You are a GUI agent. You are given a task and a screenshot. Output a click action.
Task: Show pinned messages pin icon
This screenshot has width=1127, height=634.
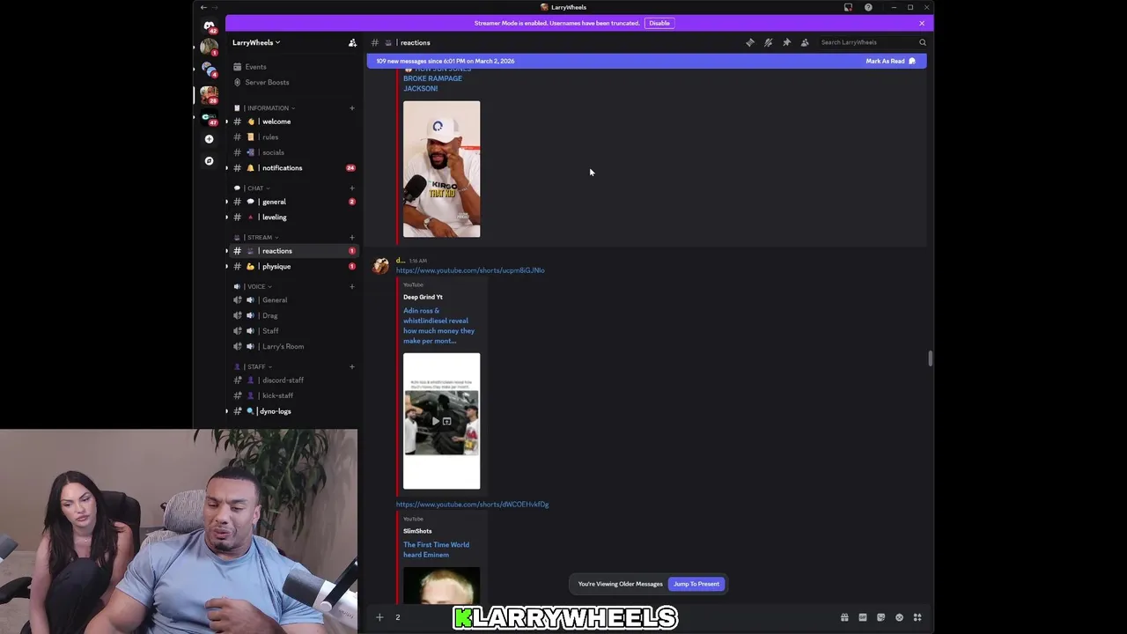click(786, 42)
